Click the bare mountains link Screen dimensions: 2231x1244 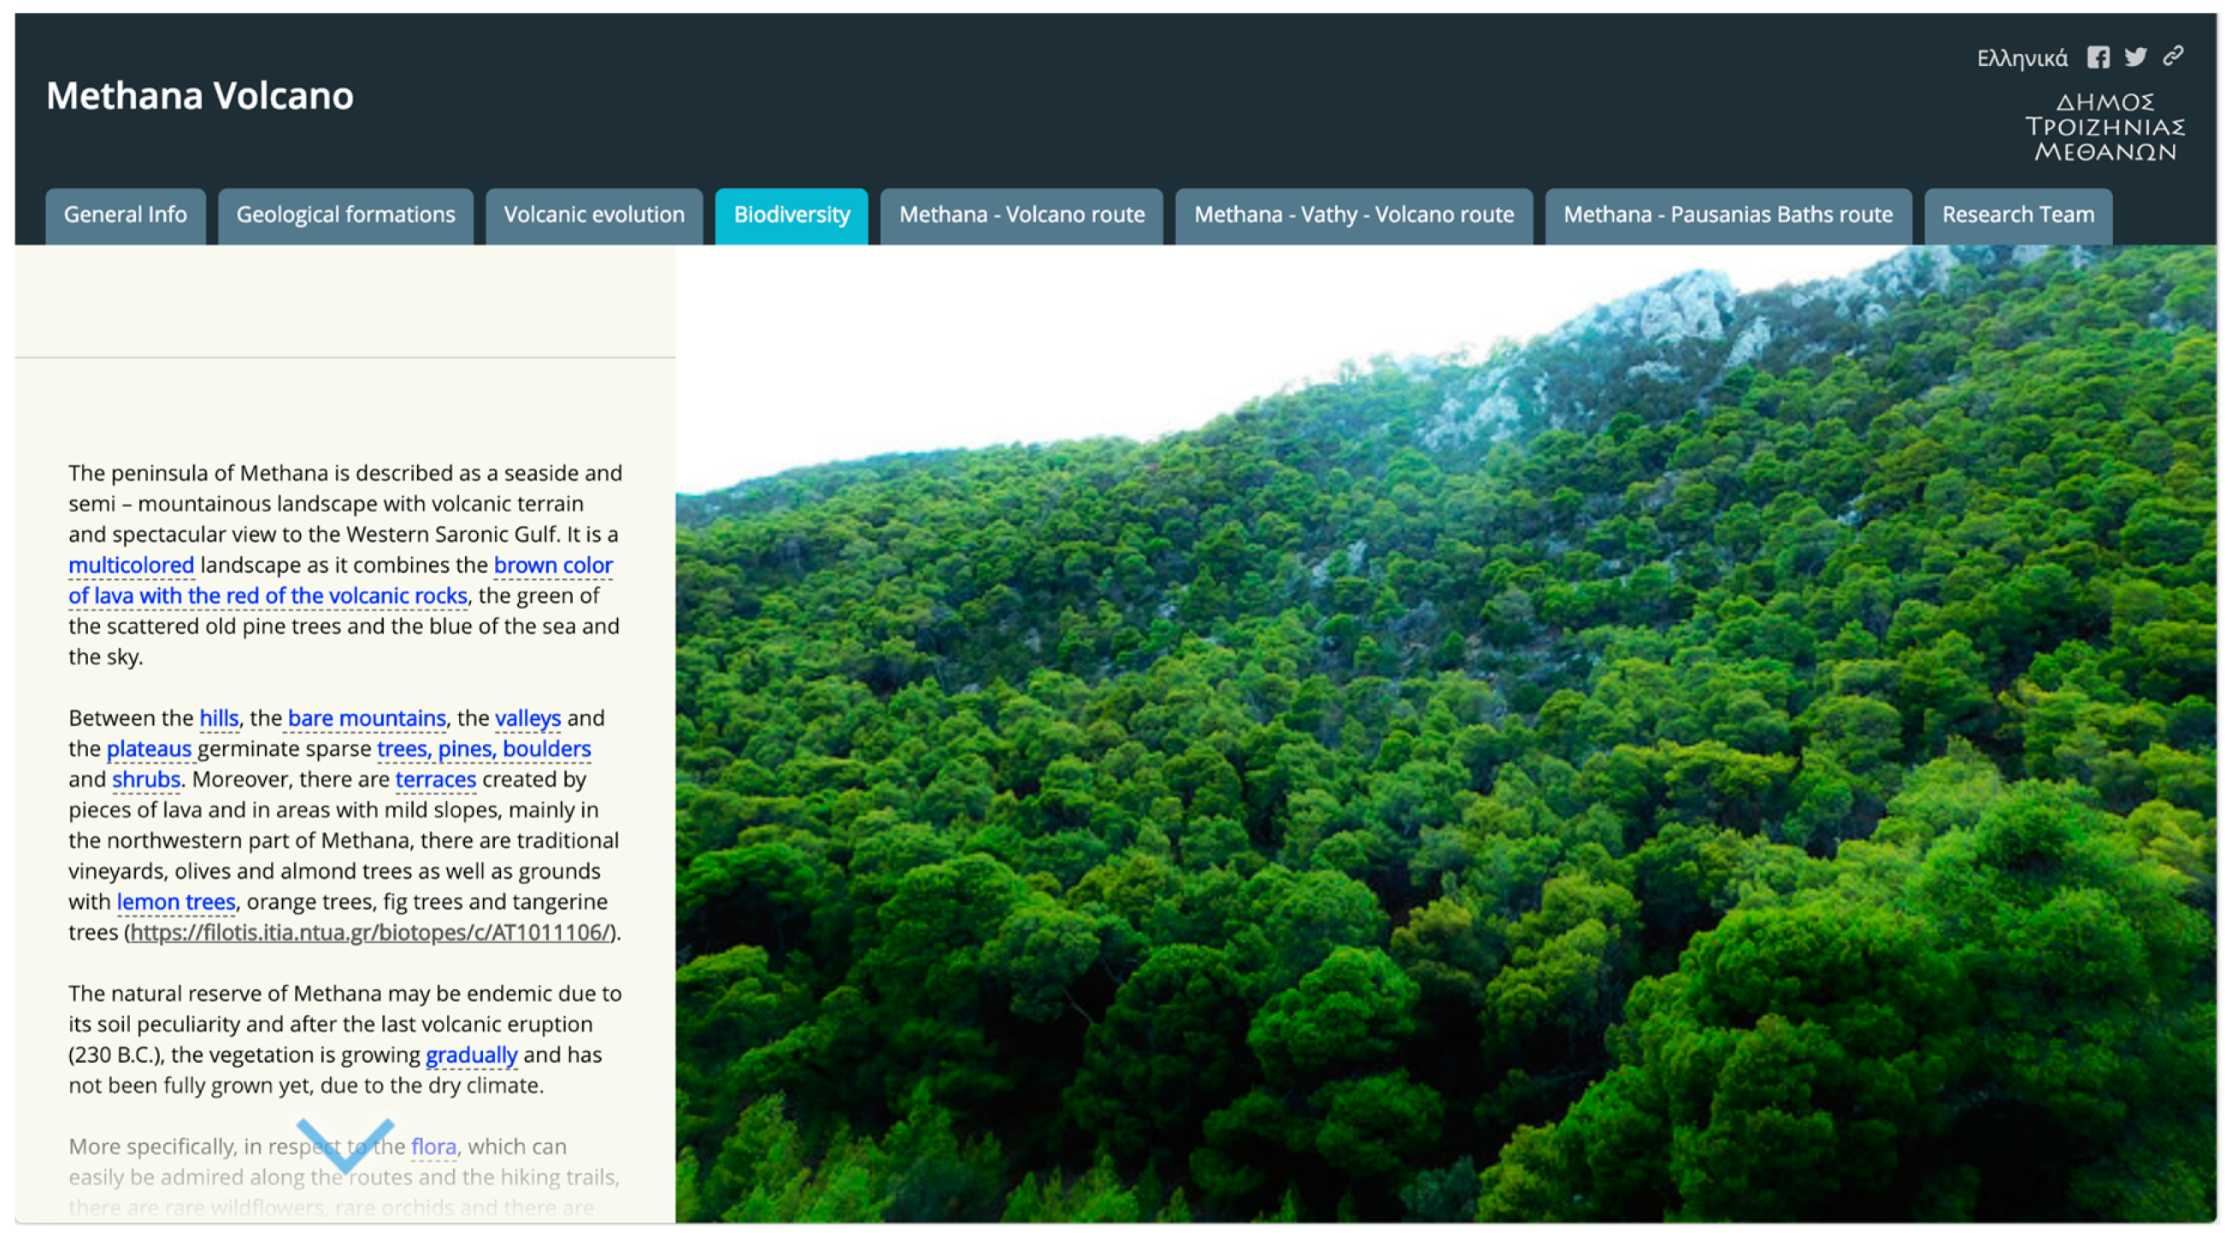367,718
